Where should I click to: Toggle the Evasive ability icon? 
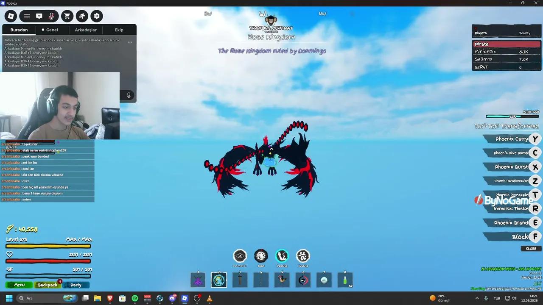[303, 256]
